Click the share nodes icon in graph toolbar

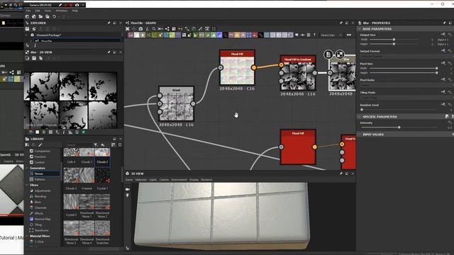tap(167, 29)
